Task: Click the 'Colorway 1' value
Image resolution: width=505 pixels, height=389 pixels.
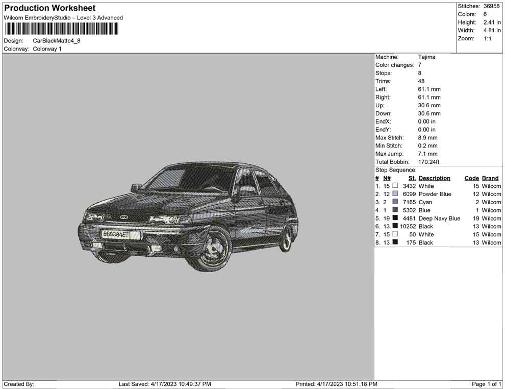Action: click(x=47, y=48)
